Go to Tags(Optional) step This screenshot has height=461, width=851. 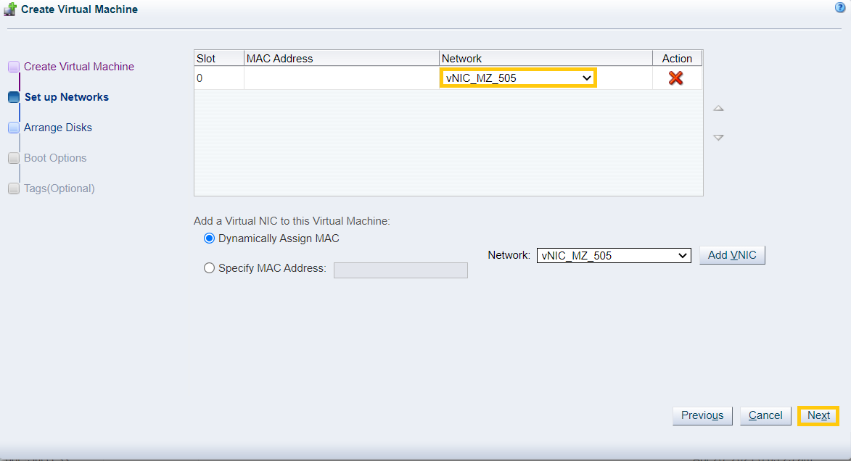click(59, 188)
